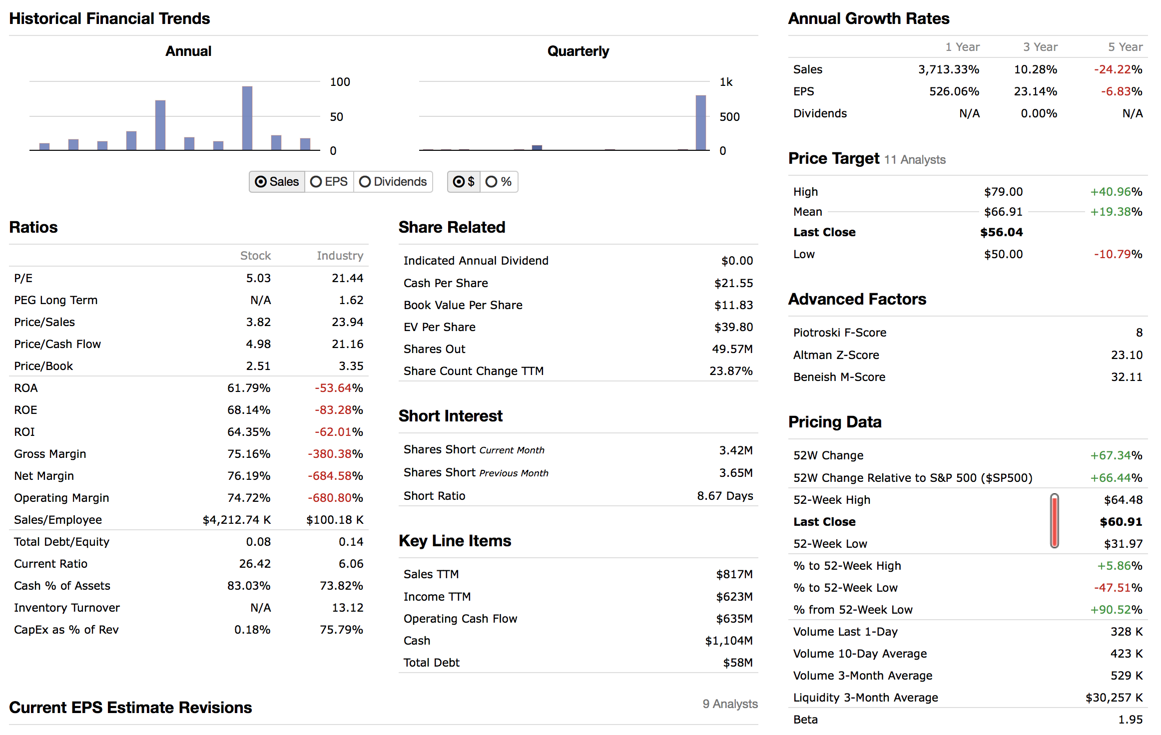Click the tallest bar in Annual chart
This screenshot has width=1161, height=735.
click(x=247, y=118)
